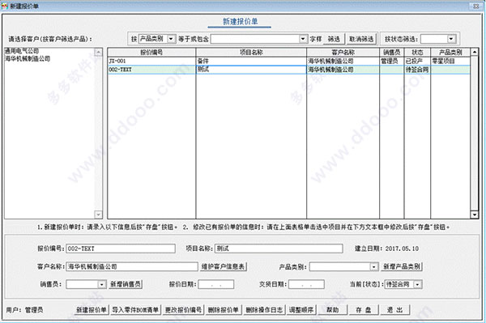Click the 销售员 column header

point(392,53)
